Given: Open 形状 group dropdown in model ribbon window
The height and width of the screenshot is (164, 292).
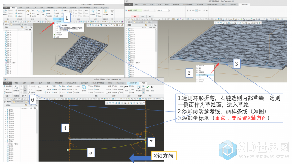Looking at the screenshot, I should tap(47, 19).
